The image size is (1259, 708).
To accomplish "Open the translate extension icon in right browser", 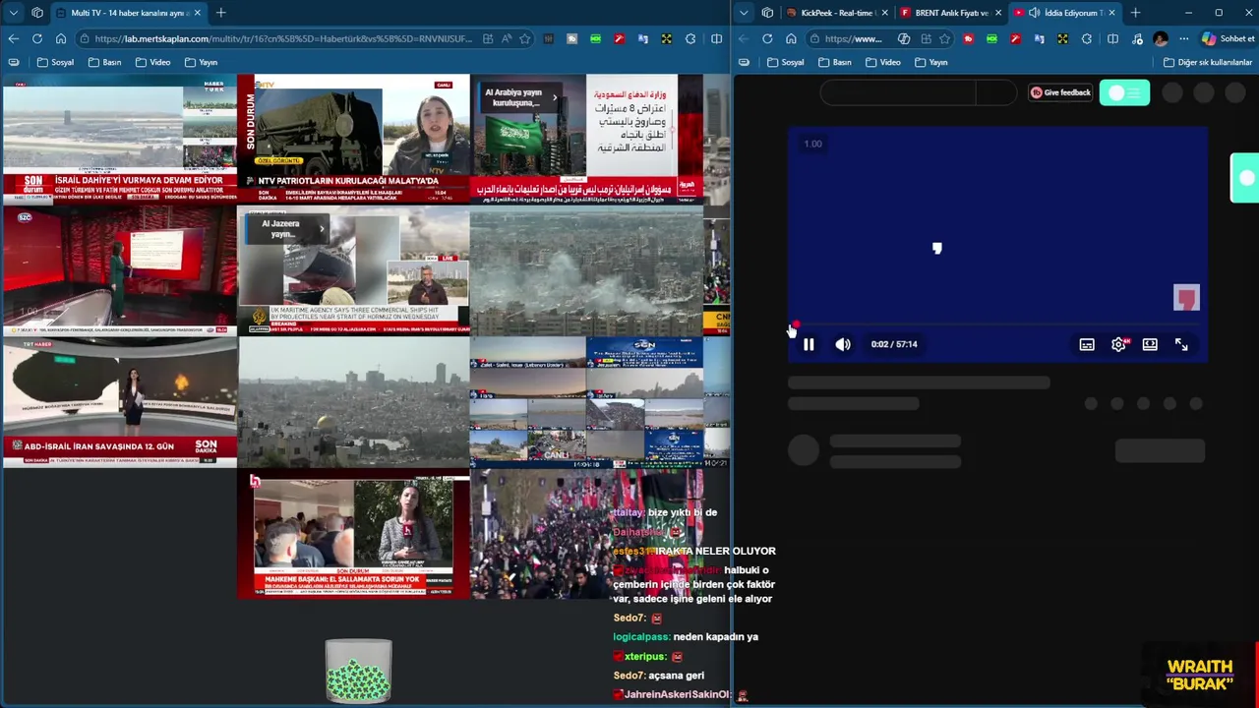I will tap(1039, 38).
